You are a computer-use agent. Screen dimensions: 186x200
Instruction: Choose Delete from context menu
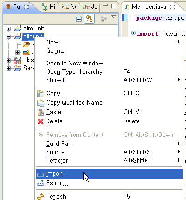point(109,121)
